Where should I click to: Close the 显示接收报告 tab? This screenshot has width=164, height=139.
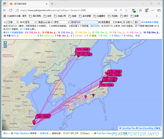[47, 4]
